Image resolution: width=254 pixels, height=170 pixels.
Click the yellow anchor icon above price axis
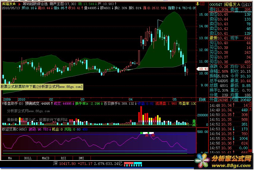(197, 4)
